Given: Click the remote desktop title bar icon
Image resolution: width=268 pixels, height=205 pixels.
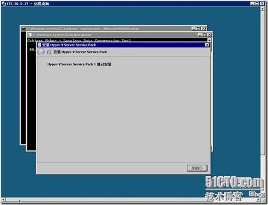Looking at the screenshot, I should point(4,4).
